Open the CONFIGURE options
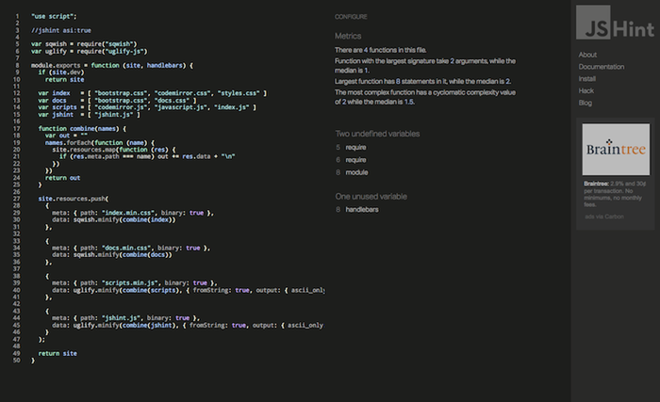Screen dimensions: 660x402 pyautogui.click(x=352, y=17)
